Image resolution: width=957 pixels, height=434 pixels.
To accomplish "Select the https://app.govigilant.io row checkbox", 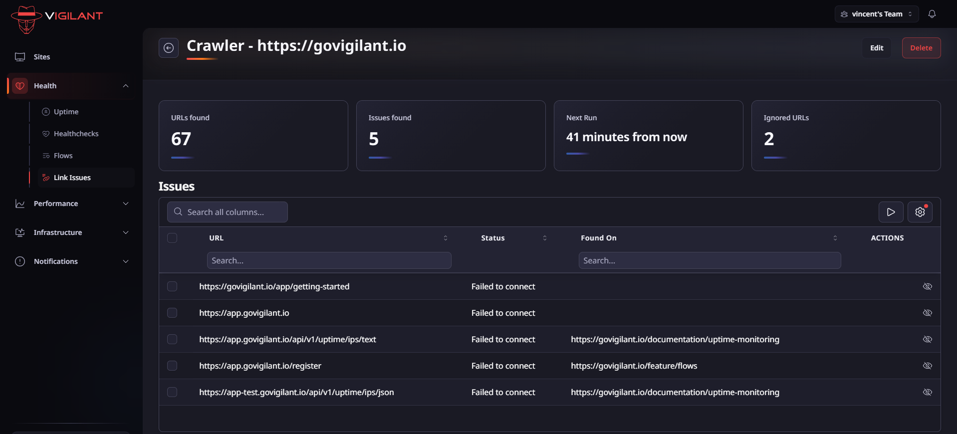I will [172, 313].
